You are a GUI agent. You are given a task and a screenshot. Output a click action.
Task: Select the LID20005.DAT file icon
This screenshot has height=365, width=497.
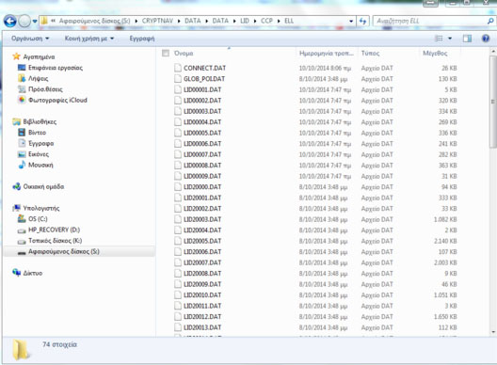[178, 241]
